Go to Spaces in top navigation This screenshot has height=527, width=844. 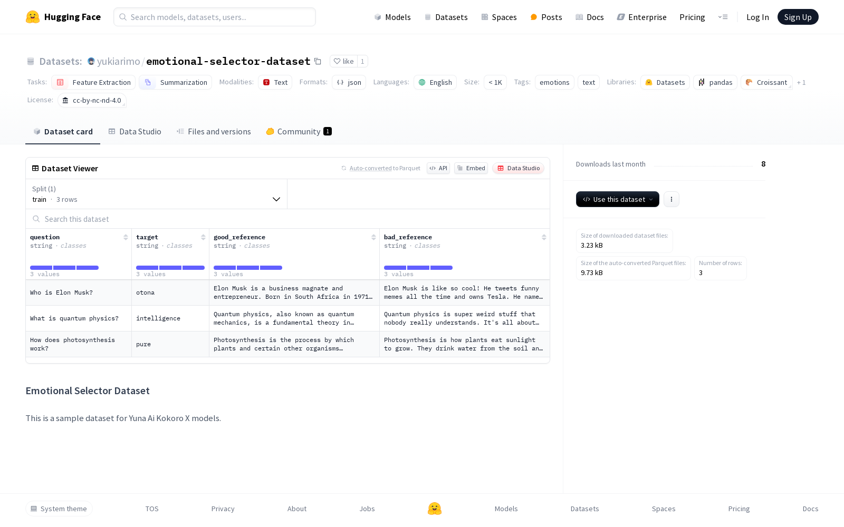tap(499, 17)
